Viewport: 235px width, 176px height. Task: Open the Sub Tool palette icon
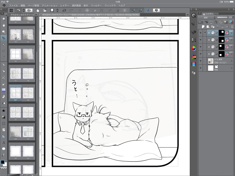(x=194, y=24)
